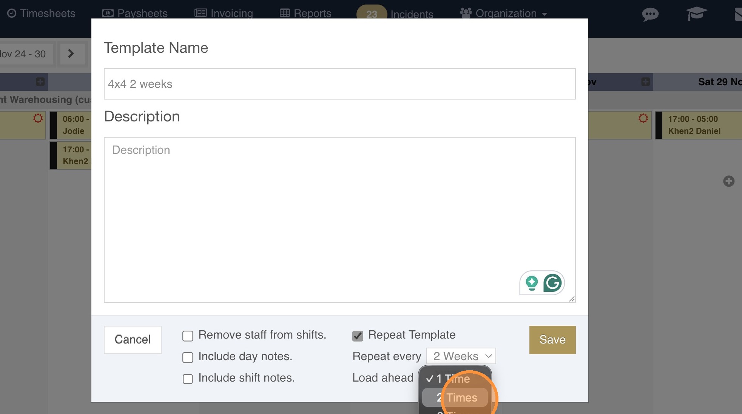Open the Repeat every 2 Weeks dropdown
742x414 pixels.
pos(461,356)
